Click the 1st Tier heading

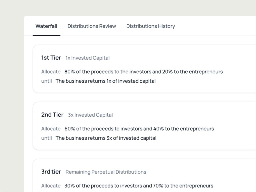51,58
